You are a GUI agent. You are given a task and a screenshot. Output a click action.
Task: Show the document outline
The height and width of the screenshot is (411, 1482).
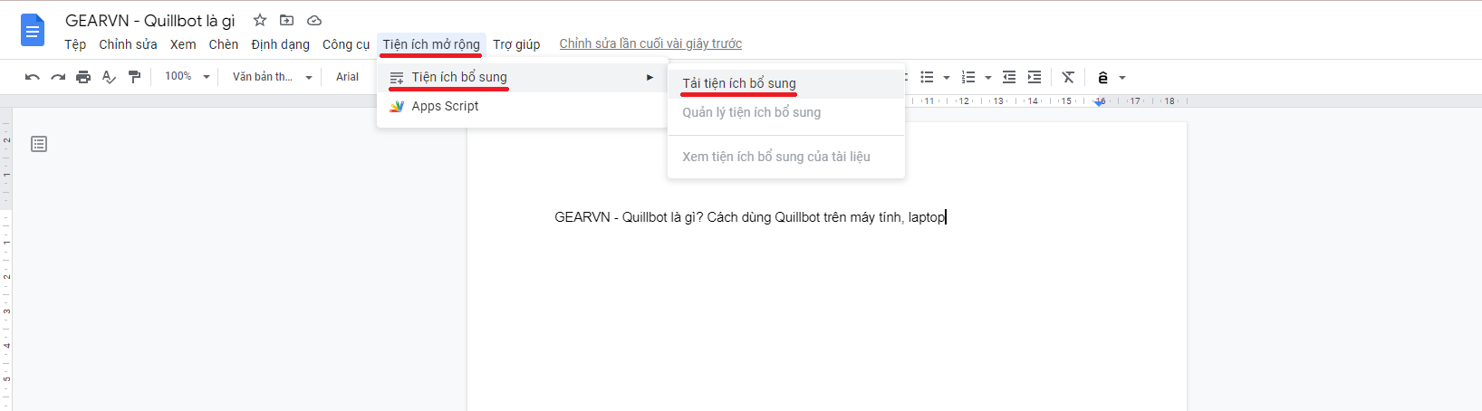[x=39, y=144]
